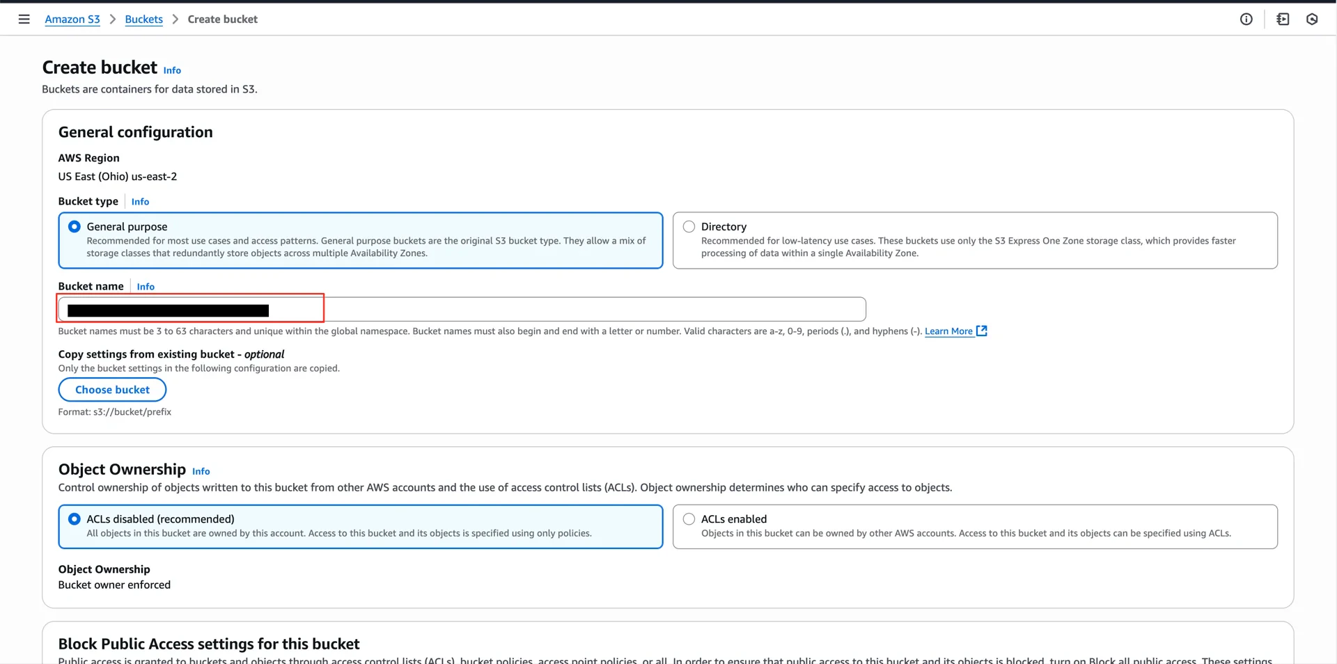Viewport: 1337px width, 664px height.
Task: Open Info link beside Bucket type
Action: (x=140, y=202)
